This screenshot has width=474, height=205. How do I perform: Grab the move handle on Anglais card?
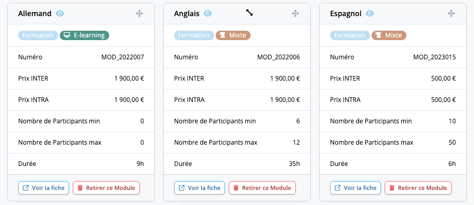coord(295,14)
